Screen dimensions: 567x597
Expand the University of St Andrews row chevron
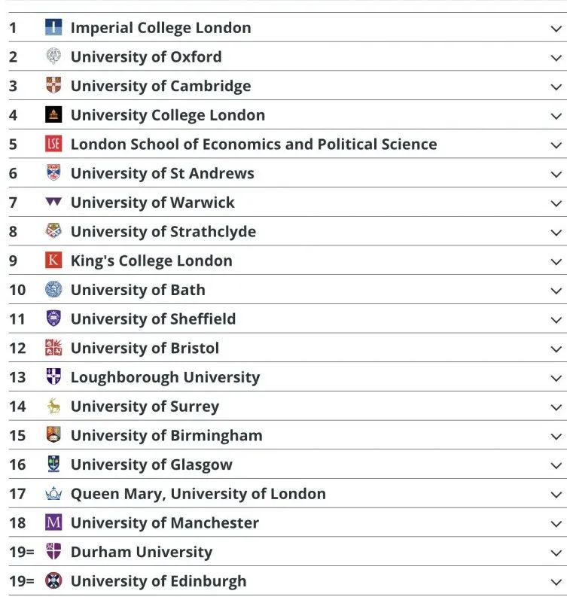(556, 174)
